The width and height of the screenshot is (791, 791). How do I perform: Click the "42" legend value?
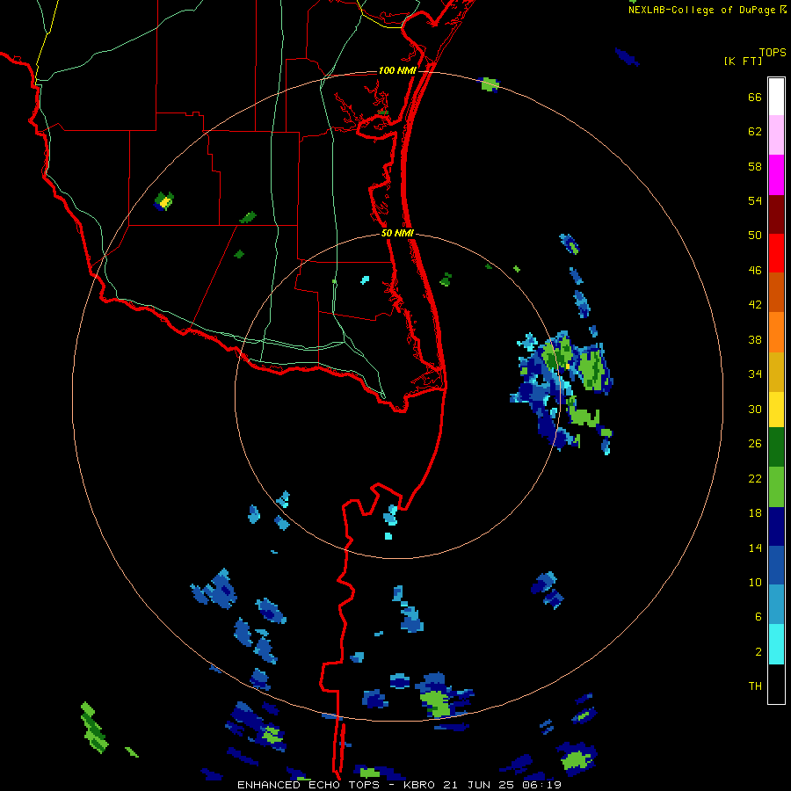point(755,305)
